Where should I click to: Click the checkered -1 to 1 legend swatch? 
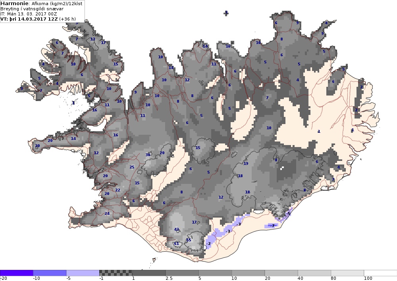(x=116, y=273)
